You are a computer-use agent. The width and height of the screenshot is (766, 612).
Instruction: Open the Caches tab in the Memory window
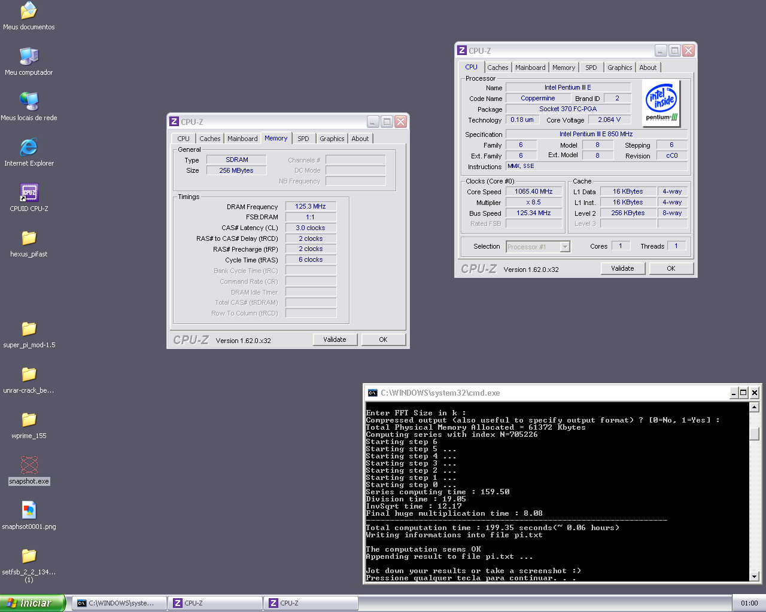[x=210, y=139]
